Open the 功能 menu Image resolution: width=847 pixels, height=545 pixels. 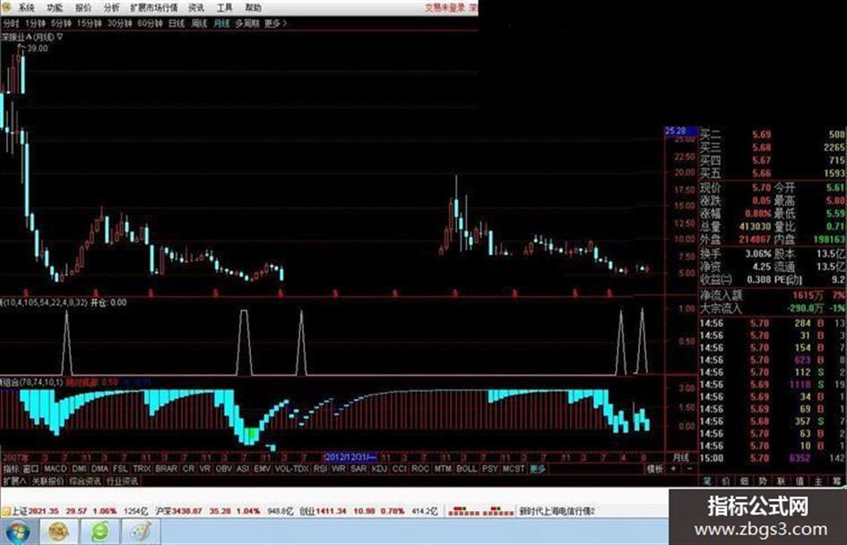pos(55,7)
